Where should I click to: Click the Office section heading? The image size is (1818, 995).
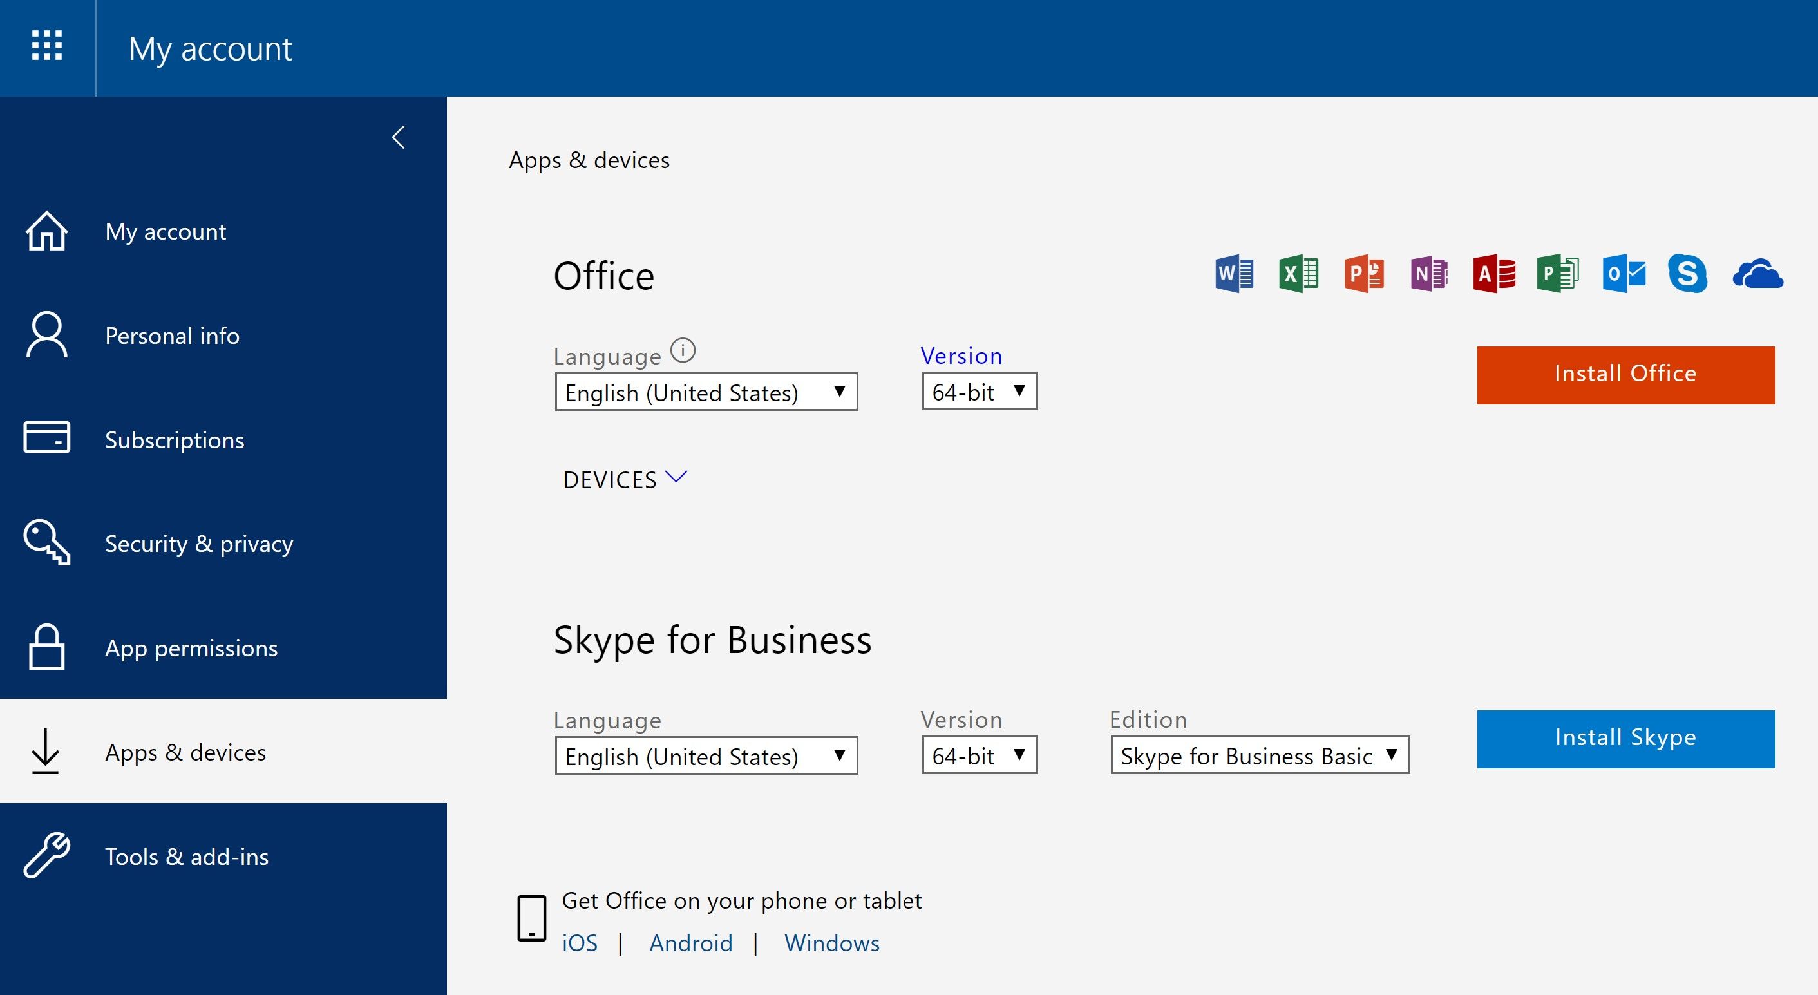click(603, 275)
